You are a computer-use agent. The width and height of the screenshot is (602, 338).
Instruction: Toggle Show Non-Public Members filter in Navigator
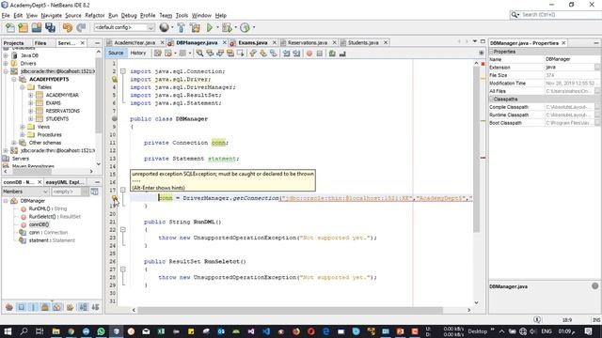[x=45, y=307]
